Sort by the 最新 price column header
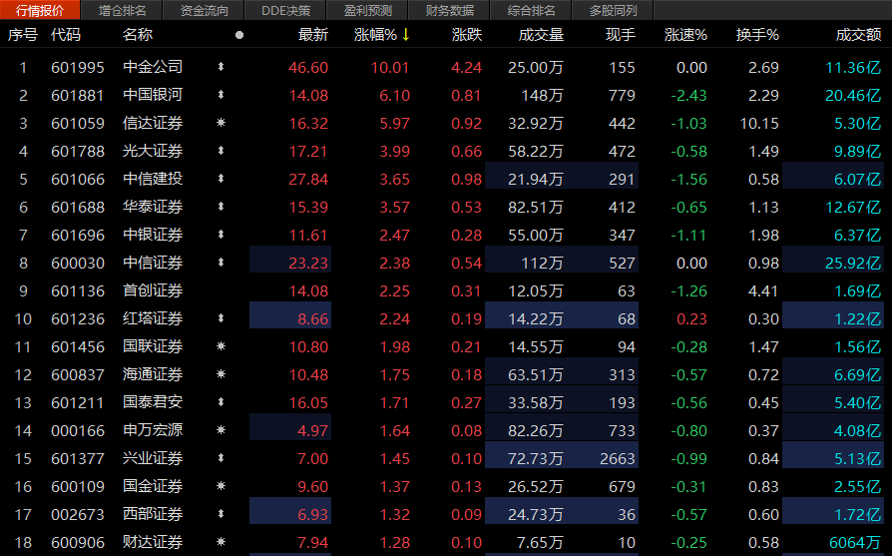This screenshot has width=892, height=556. 312,35
